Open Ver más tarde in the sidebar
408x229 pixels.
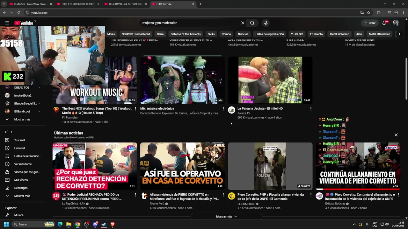(x=23, y=164)
